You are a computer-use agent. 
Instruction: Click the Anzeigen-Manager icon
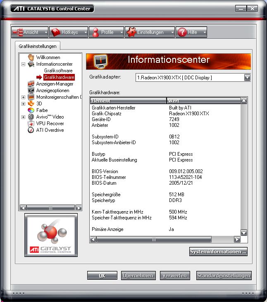[x=31, y=84]
